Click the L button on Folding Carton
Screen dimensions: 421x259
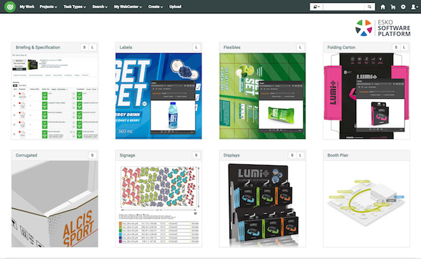click(x=404, y=47)
